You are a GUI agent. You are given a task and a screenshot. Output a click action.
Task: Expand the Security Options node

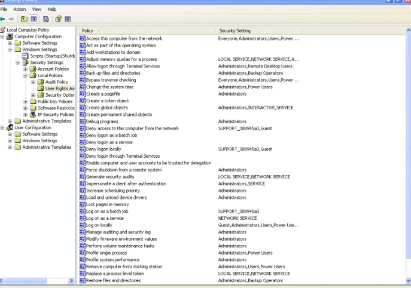point(33,95)
